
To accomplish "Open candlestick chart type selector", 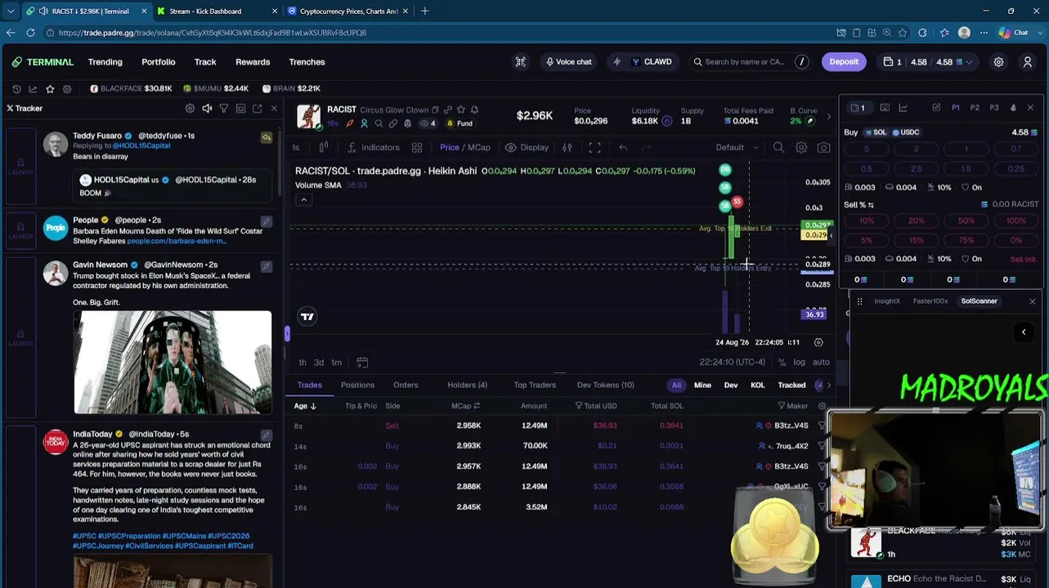I will click(324, 148).
